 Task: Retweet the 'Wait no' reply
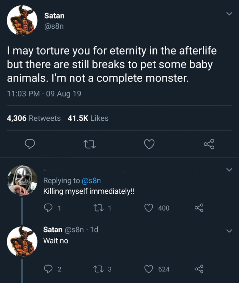(99, 269)
